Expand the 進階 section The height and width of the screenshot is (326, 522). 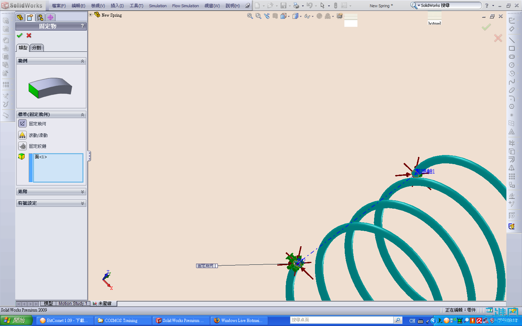click(82, 192)
